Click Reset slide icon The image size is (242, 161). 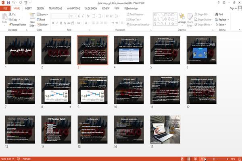[x=38, y=19]
